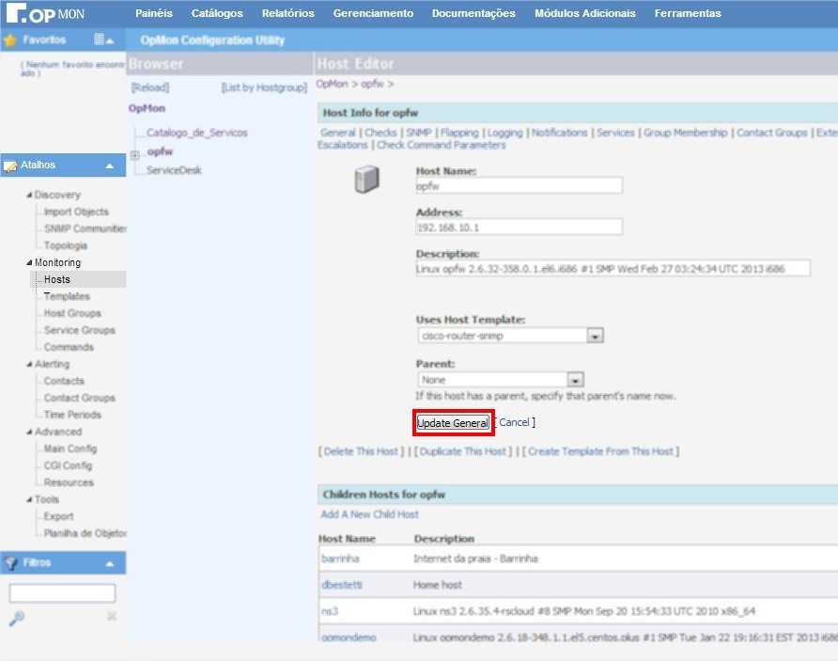Click the Update General button
Screen dimensions: 838x661
coord(453,423)
